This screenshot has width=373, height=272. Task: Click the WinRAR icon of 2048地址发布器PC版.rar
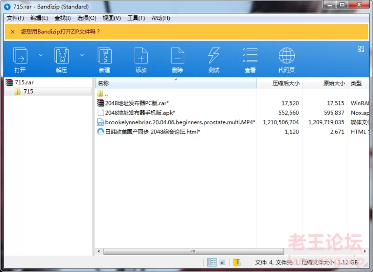[100, 103]
